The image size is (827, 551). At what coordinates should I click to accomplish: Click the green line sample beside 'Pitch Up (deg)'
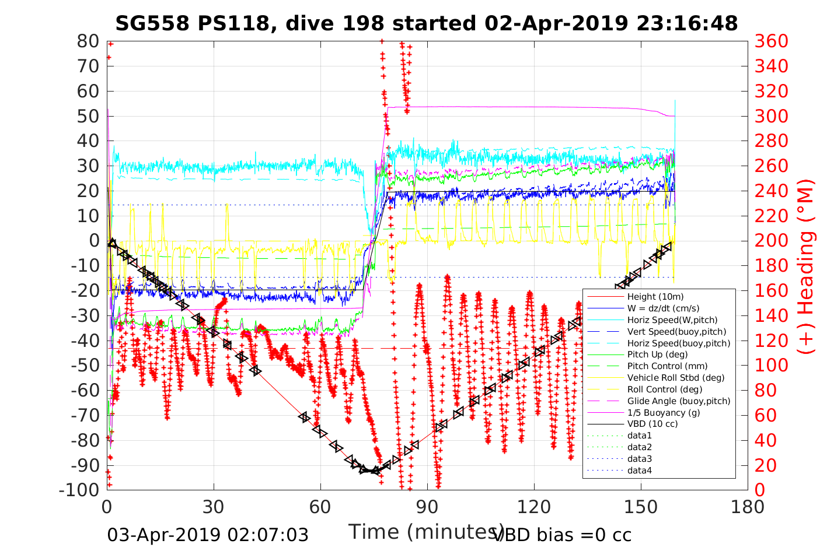pyautogui.click(x=605, y=355)
